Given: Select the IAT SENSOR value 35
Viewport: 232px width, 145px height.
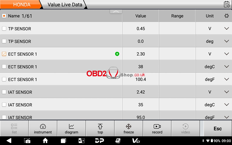Looking at the screenshot, I should (140, 105).
